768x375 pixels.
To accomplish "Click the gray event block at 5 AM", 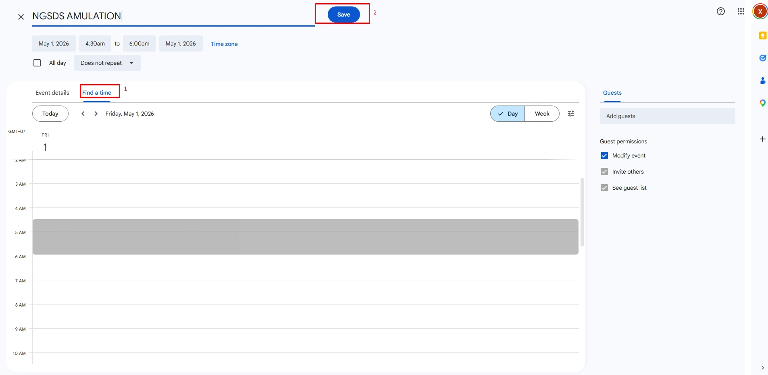I will pos(306,237).
